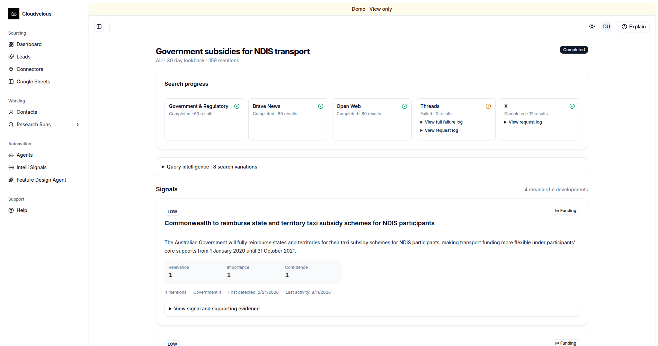Click the Government & Regulatory source card title
This screenshot has width=658, height=346.
tap(198, 106)
